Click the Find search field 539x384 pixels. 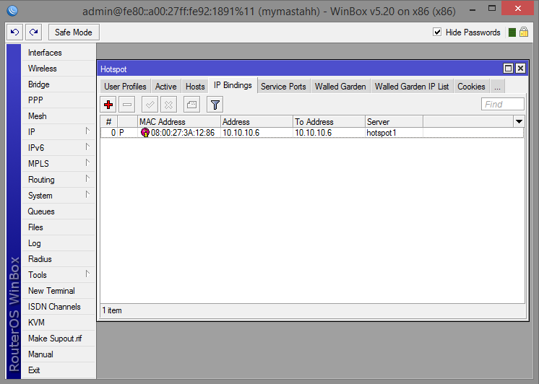coord(503,104)
